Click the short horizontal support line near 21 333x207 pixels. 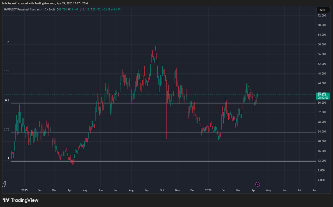click(205, 139)
